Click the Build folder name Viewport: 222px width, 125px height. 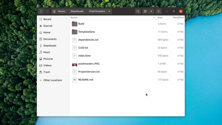81,24
